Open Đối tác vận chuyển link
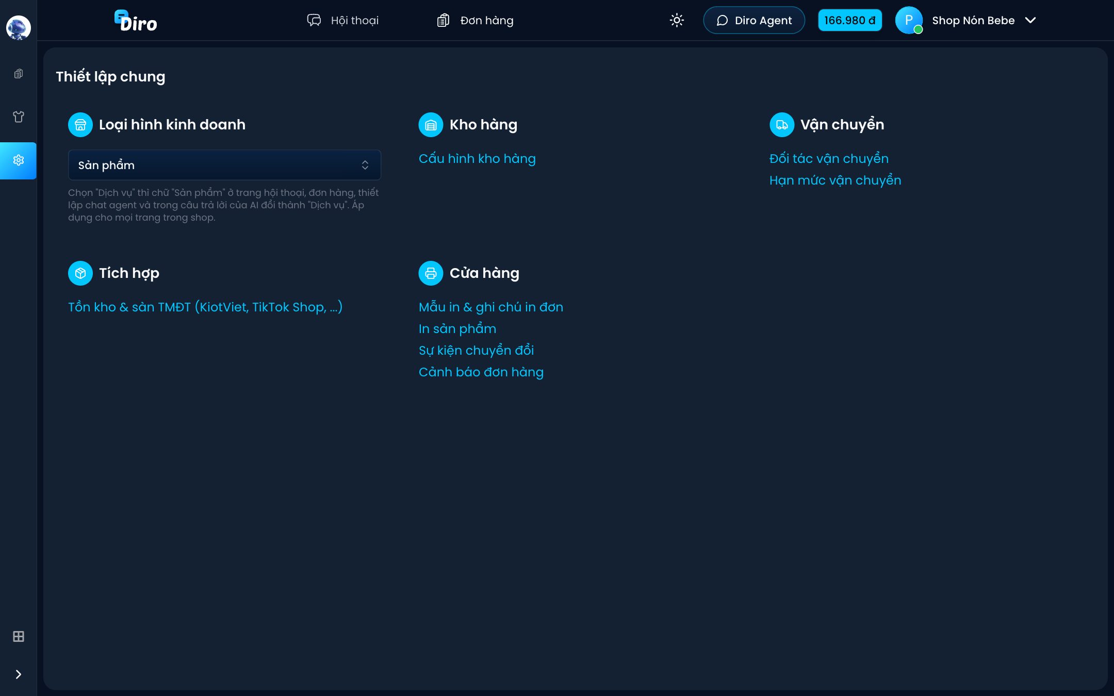 (829, 159)
